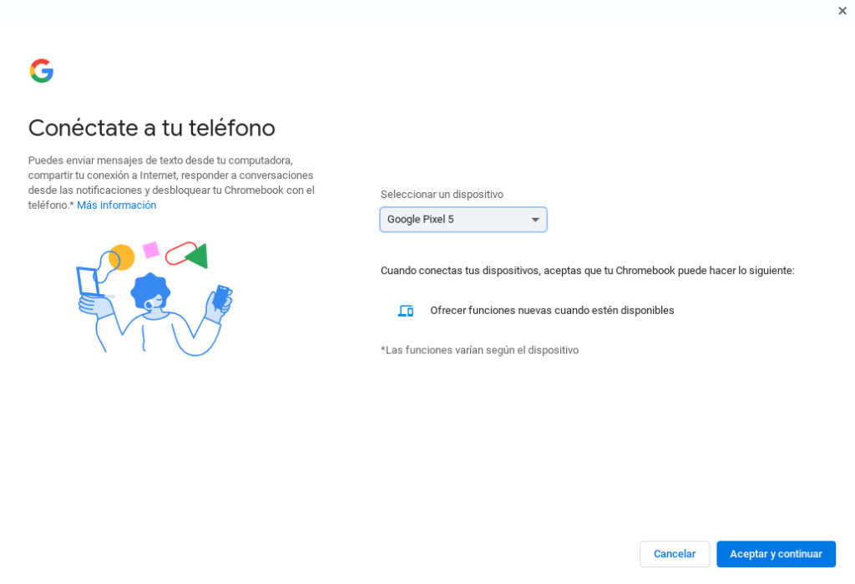Click the yellow circle shape in the illustration

pyautogui.click(x=122, y=256)
